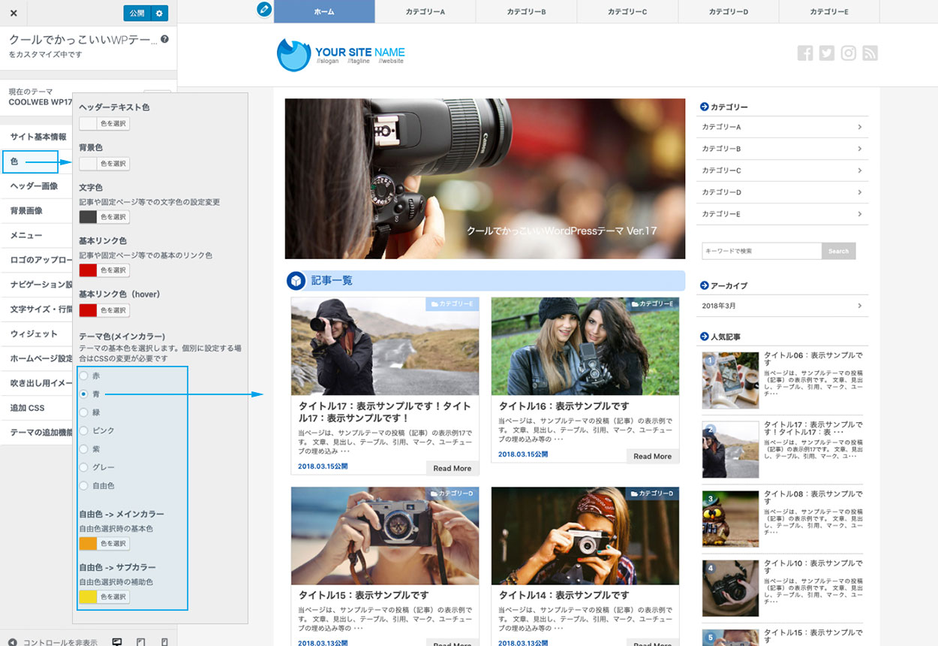Click the Search button
The width and height of the screenshot is (938, 646).
tap(838, 251)
